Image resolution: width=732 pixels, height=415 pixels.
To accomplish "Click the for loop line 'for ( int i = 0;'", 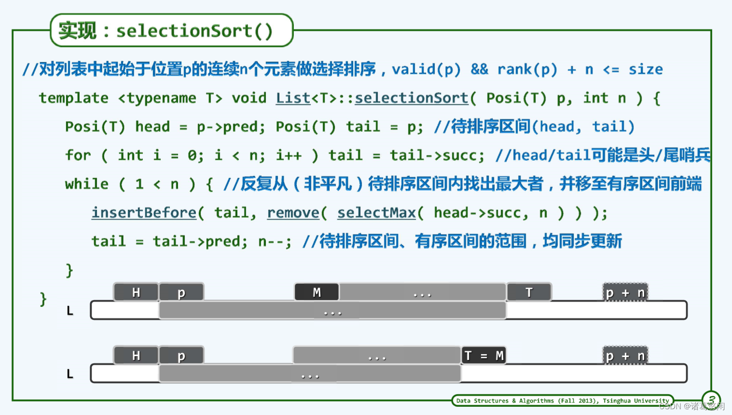I will pyautogui.click(x=135, y=155).
